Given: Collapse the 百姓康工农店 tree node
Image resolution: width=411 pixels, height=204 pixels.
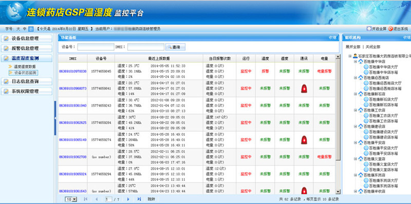Looking at the screenshot, I should coord(356,110).
